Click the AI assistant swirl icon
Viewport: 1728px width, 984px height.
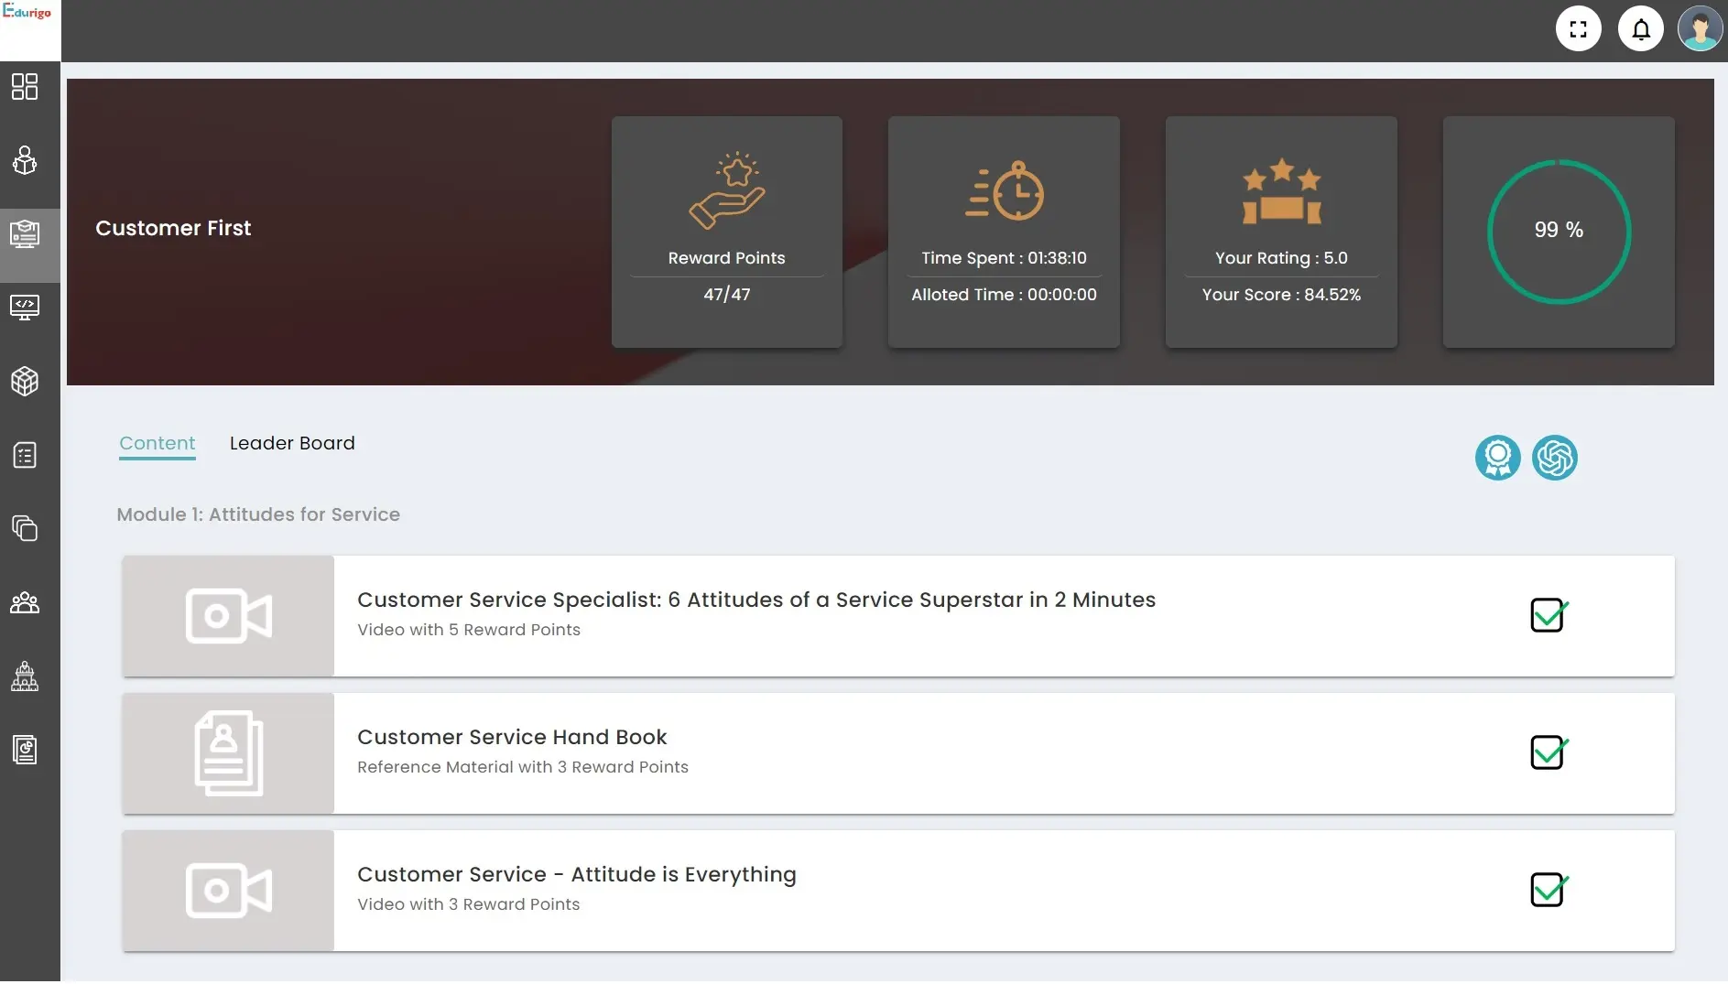pos(1555,458)
